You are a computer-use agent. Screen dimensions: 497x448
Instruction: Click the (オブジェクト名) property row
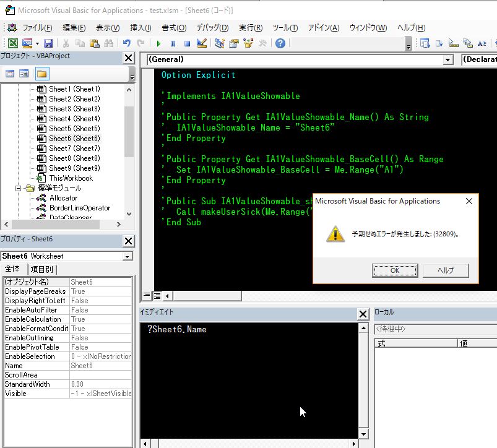(x=68, y=282)
